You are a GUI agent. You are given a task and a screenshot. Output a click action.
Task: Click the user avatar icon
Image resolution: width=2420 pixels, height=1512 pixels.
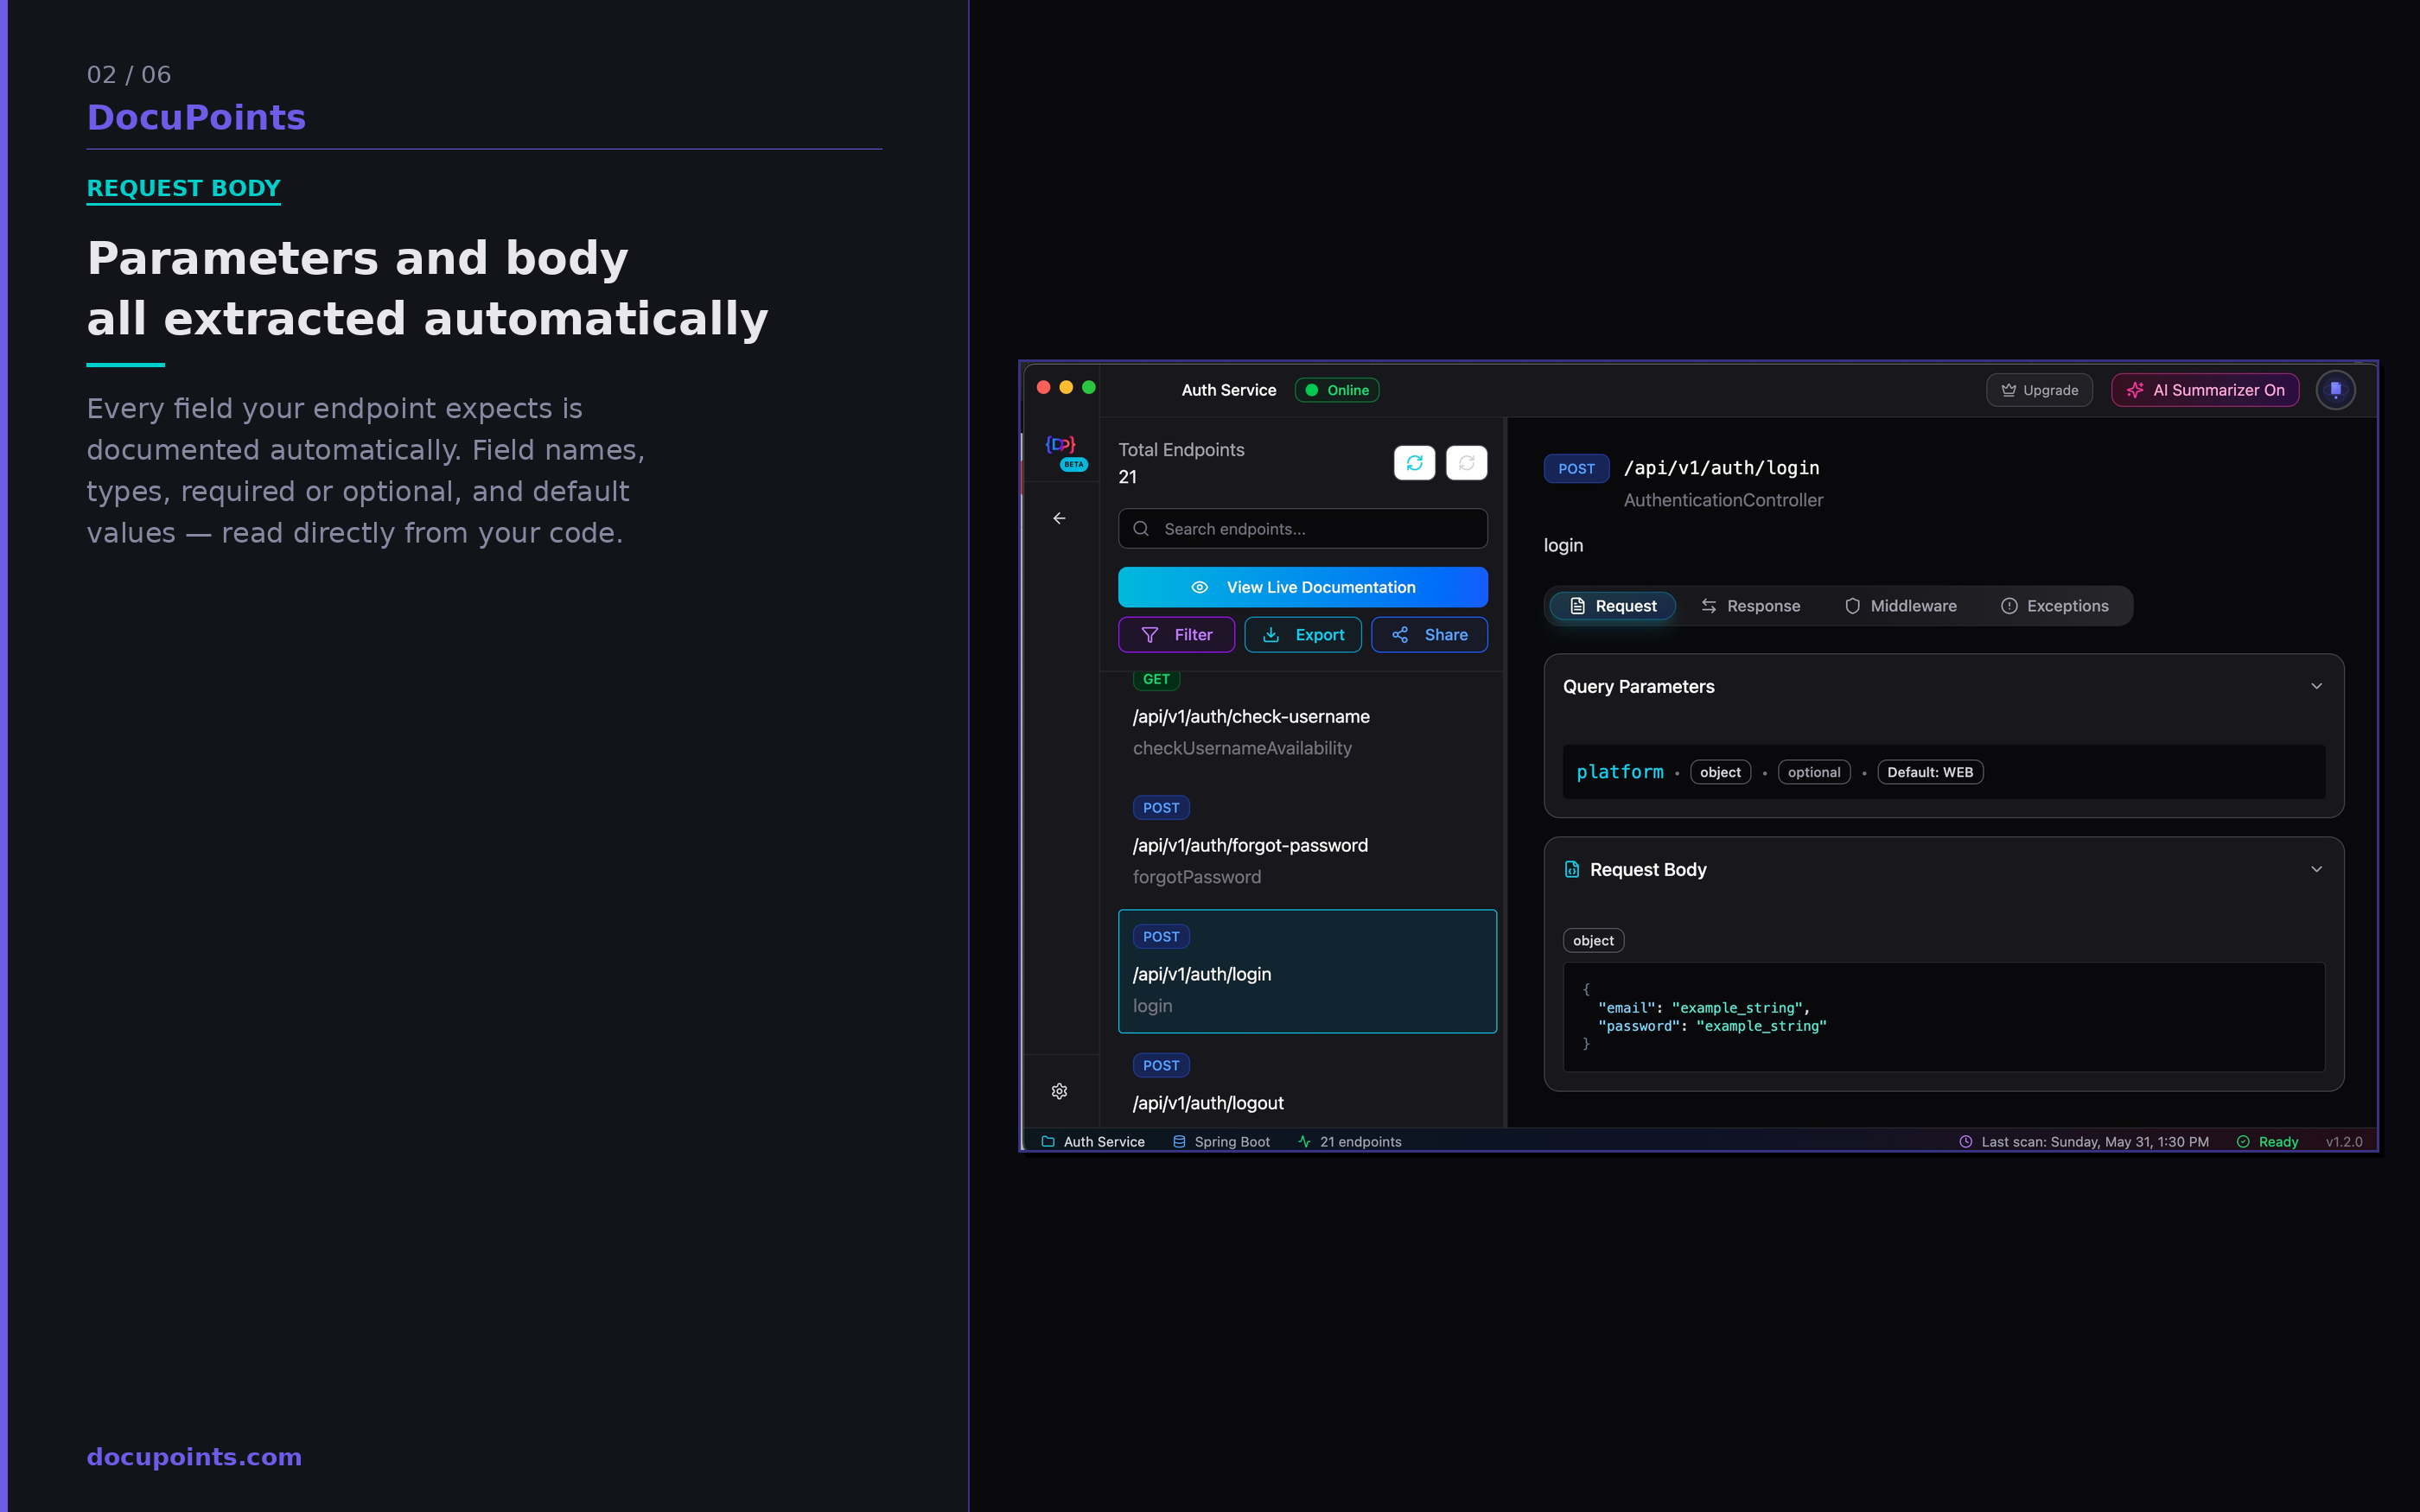pos(2335,390)
